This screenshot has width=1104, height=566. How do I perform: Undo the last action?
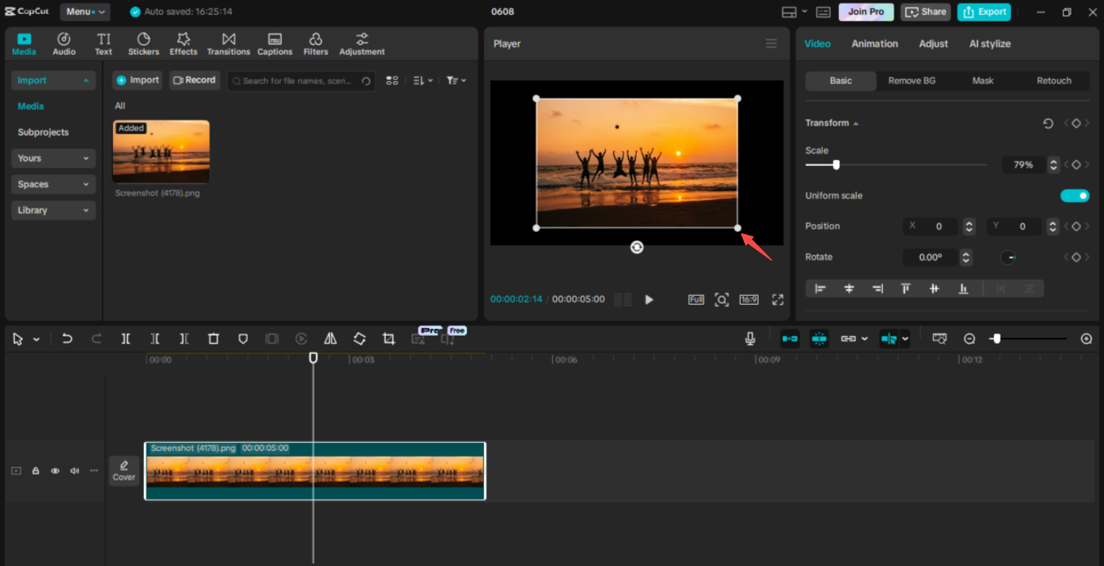pyautogui.click(x=67, y=339)
